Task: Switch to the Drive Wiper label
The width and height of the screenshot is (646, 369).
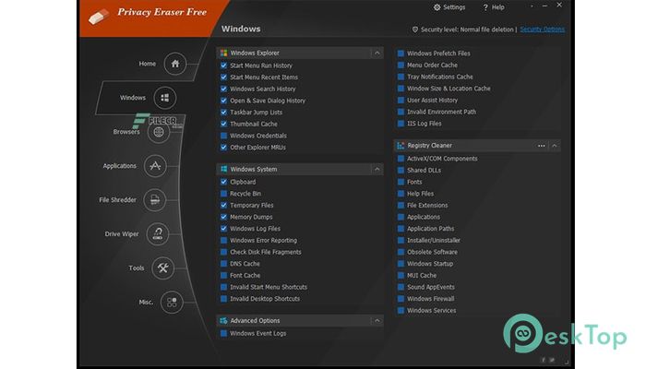Action: pos(122,234)
